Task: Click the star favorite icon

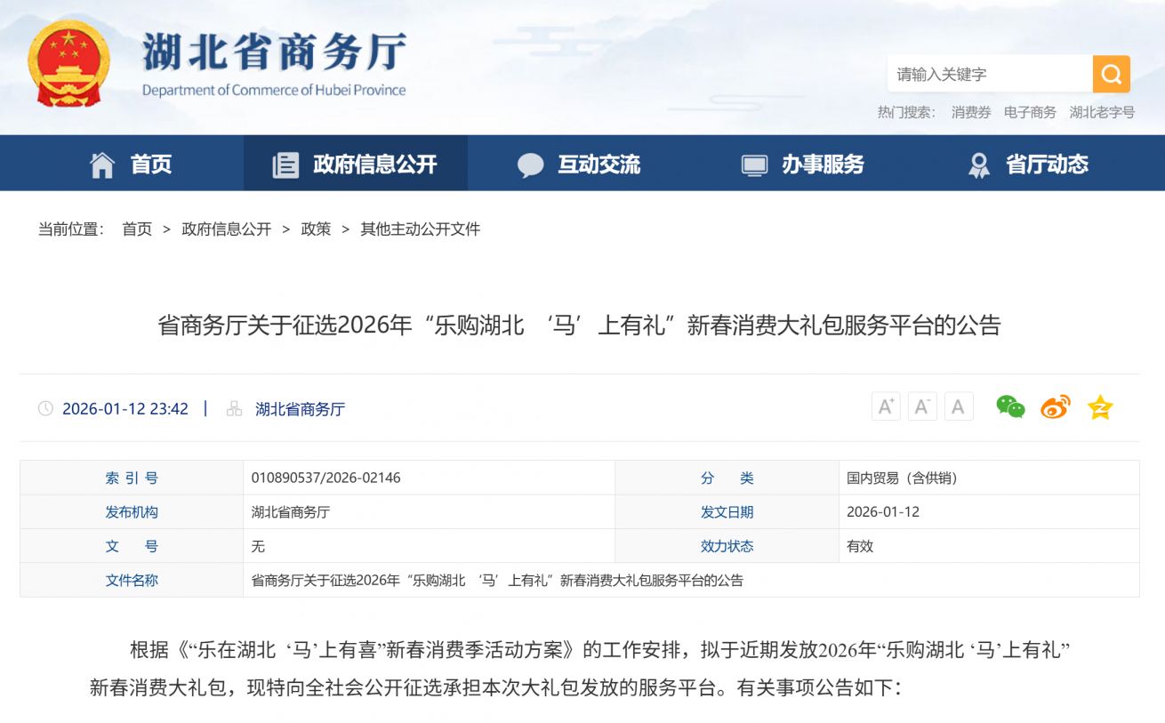Action: 1099,407
